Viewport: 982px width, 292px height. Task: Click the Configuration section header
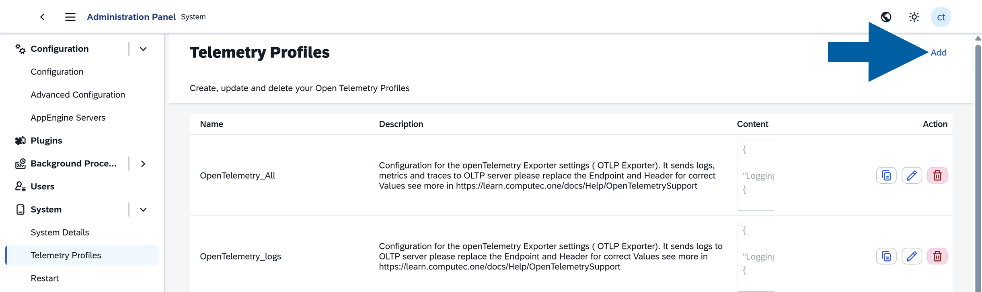pyautogui.click(x=60, y=49)
